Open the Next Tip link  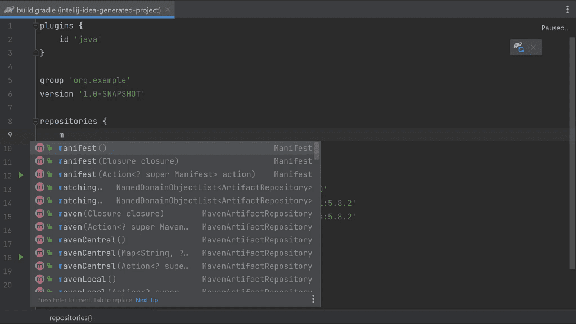(x=146, y=300)
